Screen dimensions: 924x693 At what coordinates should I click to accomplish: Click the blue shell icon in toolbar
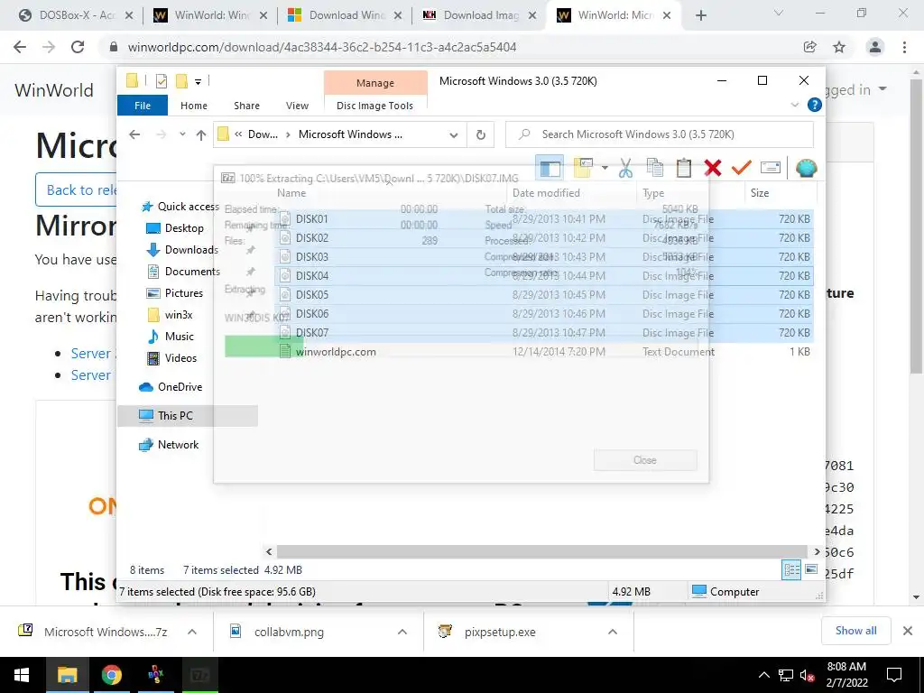coord(806,168)
